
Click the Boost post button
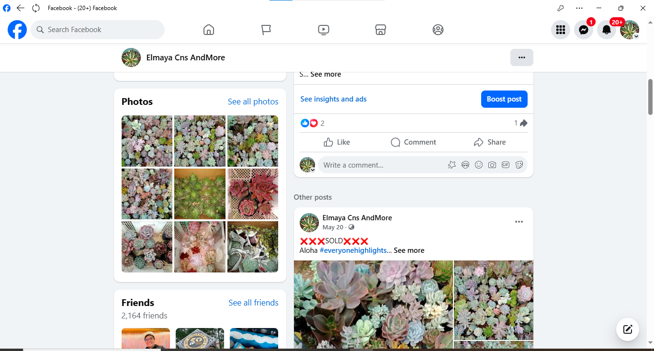[504, 99]
